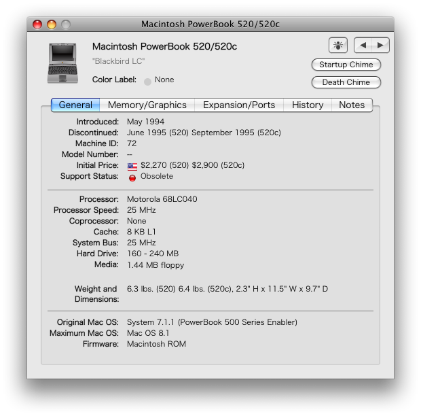Click the processor value "Motorola 68LC040"
The image size is (421, 416).
(162, 199)
